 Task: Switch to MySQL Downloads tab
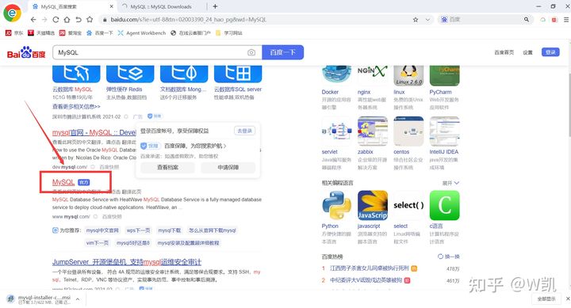161,6
